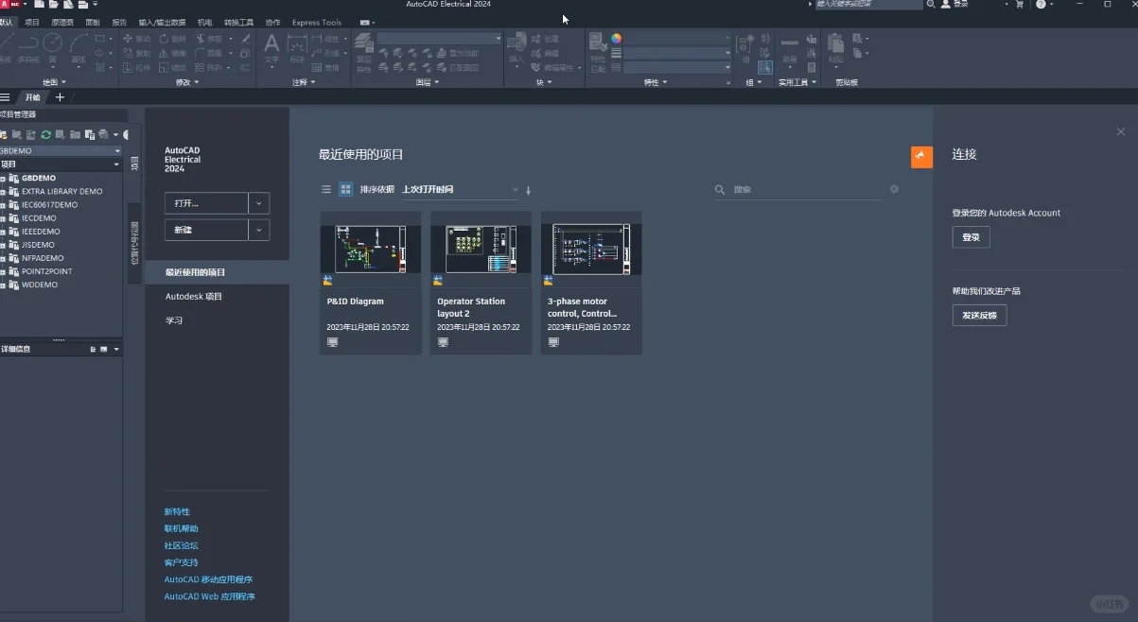Open the dropdown arrow beside 打开 button
The height and width of the screenshot is (622, 1138).
pos(257,203)
